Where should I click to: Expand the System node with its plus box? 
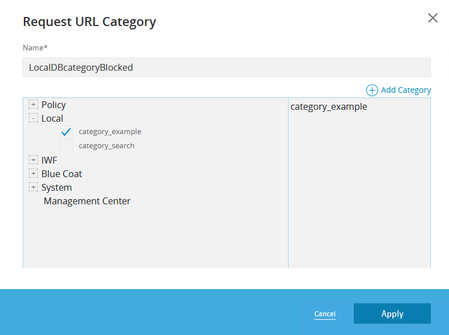click(33, 187)
